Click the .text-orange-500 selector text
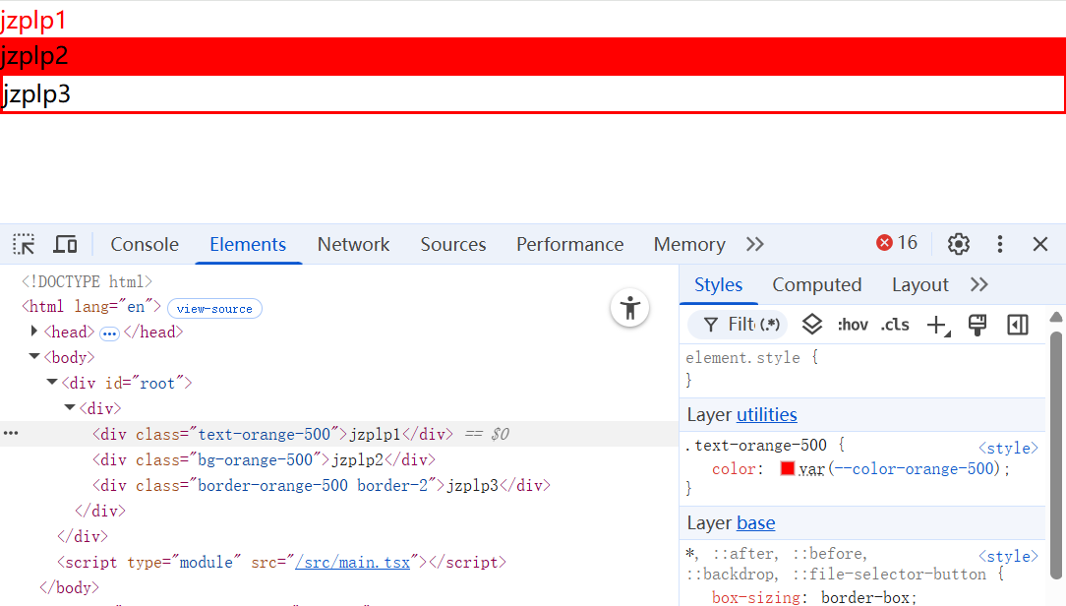Viewport: 1066px width, 606px height. point(756,446)
